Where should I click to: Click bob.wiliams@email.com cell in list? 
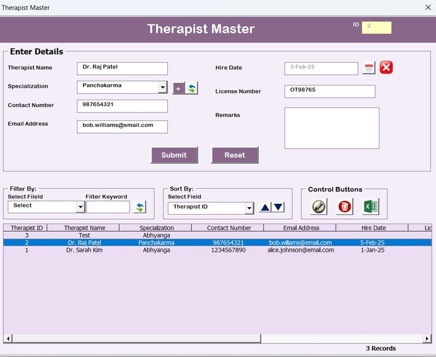tap(300, 242)
